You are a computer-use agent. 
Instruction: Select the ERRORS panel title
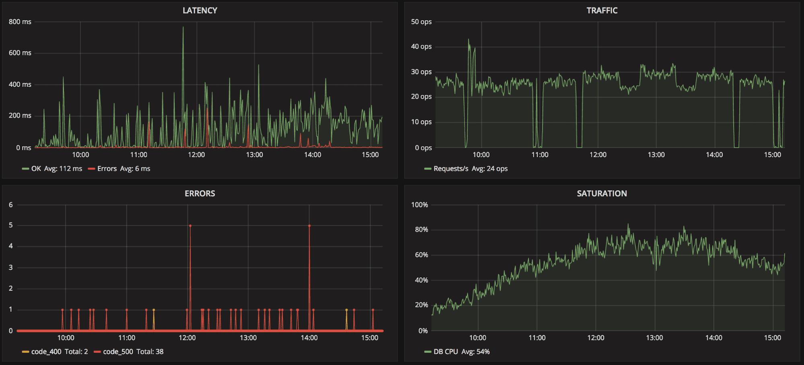pyautogui.click(x=199, y=193)
